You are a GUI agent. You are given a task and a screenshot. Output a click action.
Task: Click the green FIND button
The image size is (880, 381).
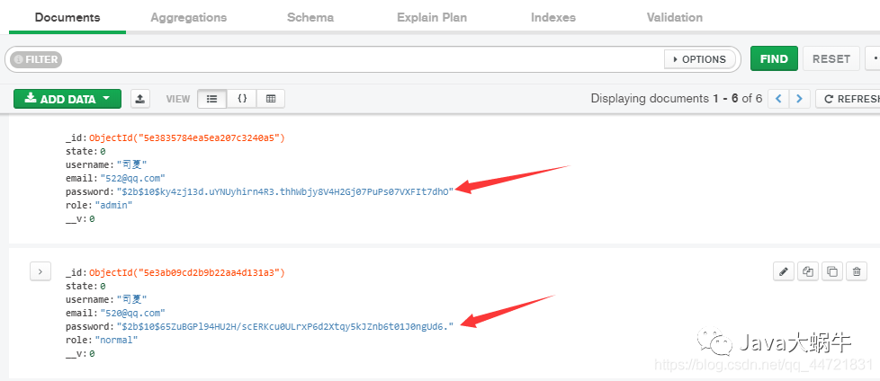(x=774, y=58)
